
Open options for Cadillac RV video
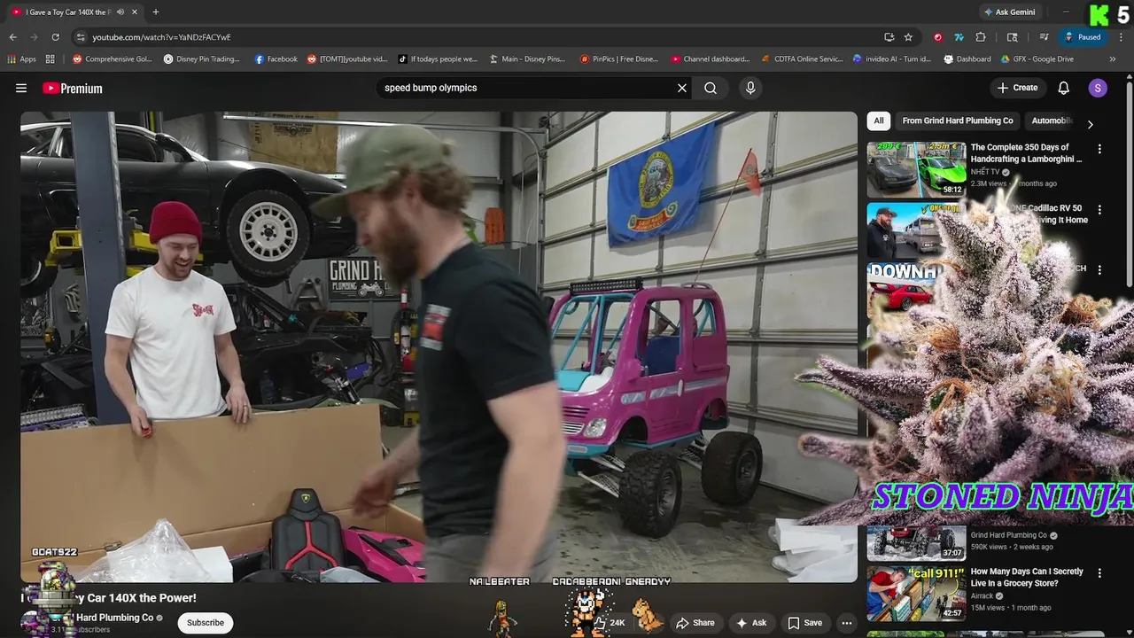tap(1099, 210)
